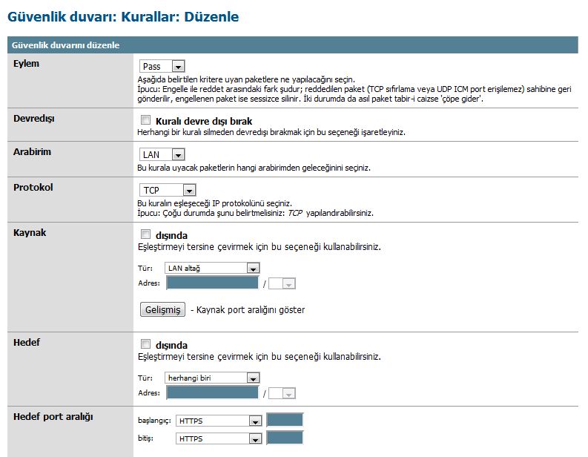588x457 pixels.
Task: Open the Eylem action dropdown showing Pass
Action: click(162, 67)
